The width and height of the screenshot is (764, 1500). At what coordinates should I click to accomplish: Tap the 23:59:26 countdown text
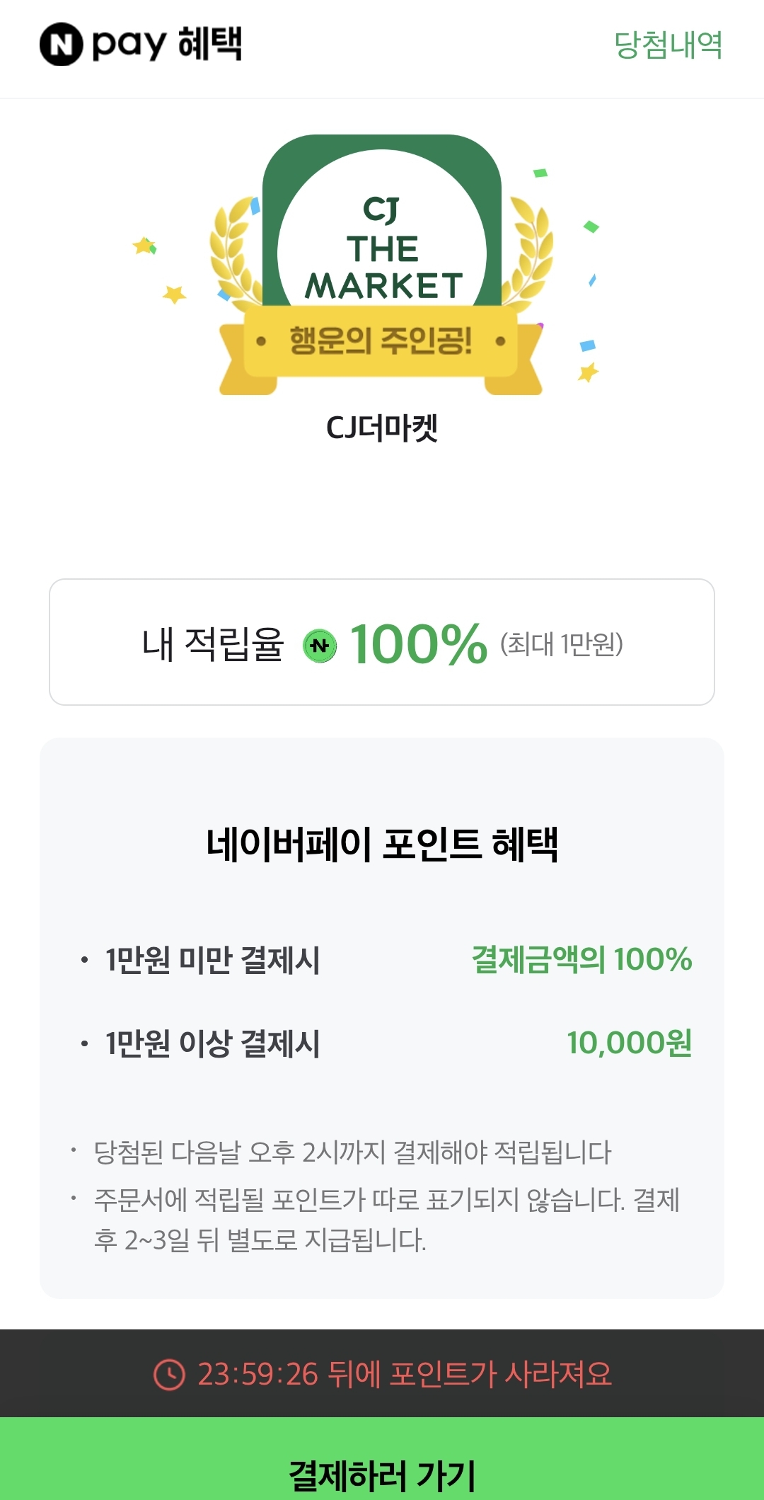[x=258, y=1374]
